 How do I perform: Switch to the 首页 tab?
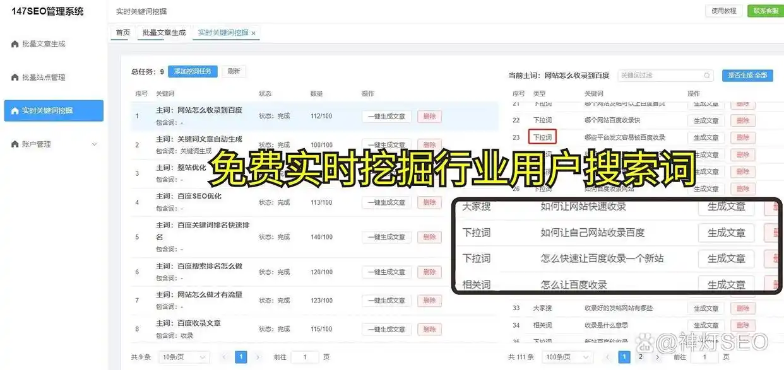(x=122, y=32)
